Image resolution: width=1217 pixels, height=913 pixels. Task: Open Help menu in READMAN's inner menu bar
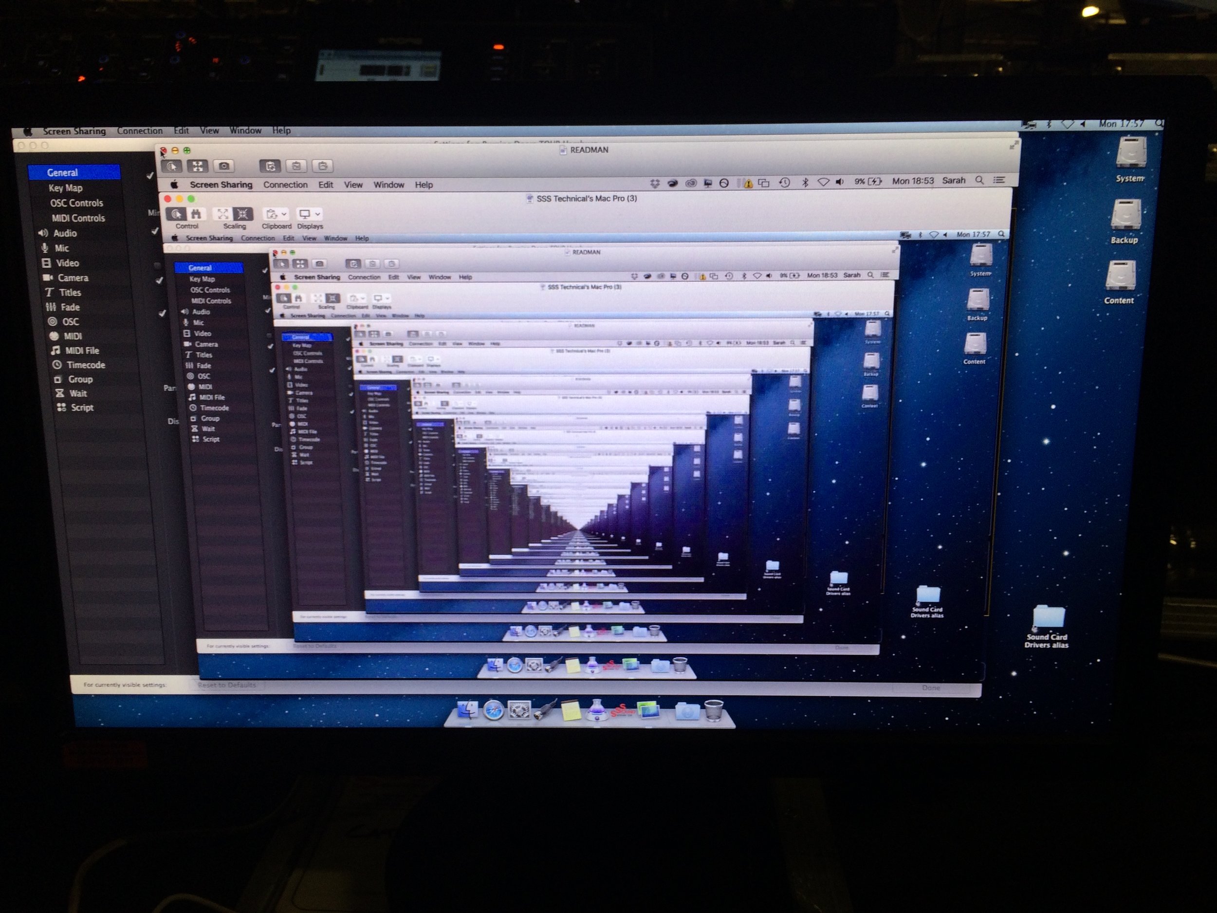(x=424, y=185)
